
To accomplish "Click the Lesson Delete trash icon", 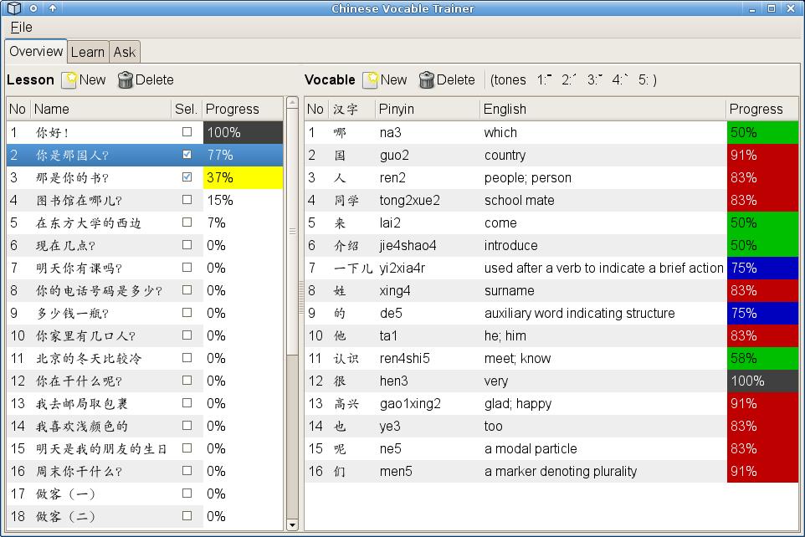I will click(x=126, y=80).
